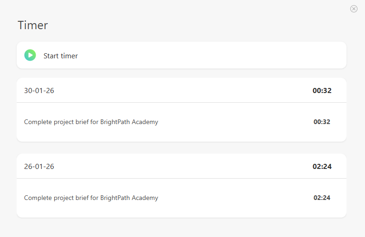
Task: Click the green play icon
Action: [30, 56]
